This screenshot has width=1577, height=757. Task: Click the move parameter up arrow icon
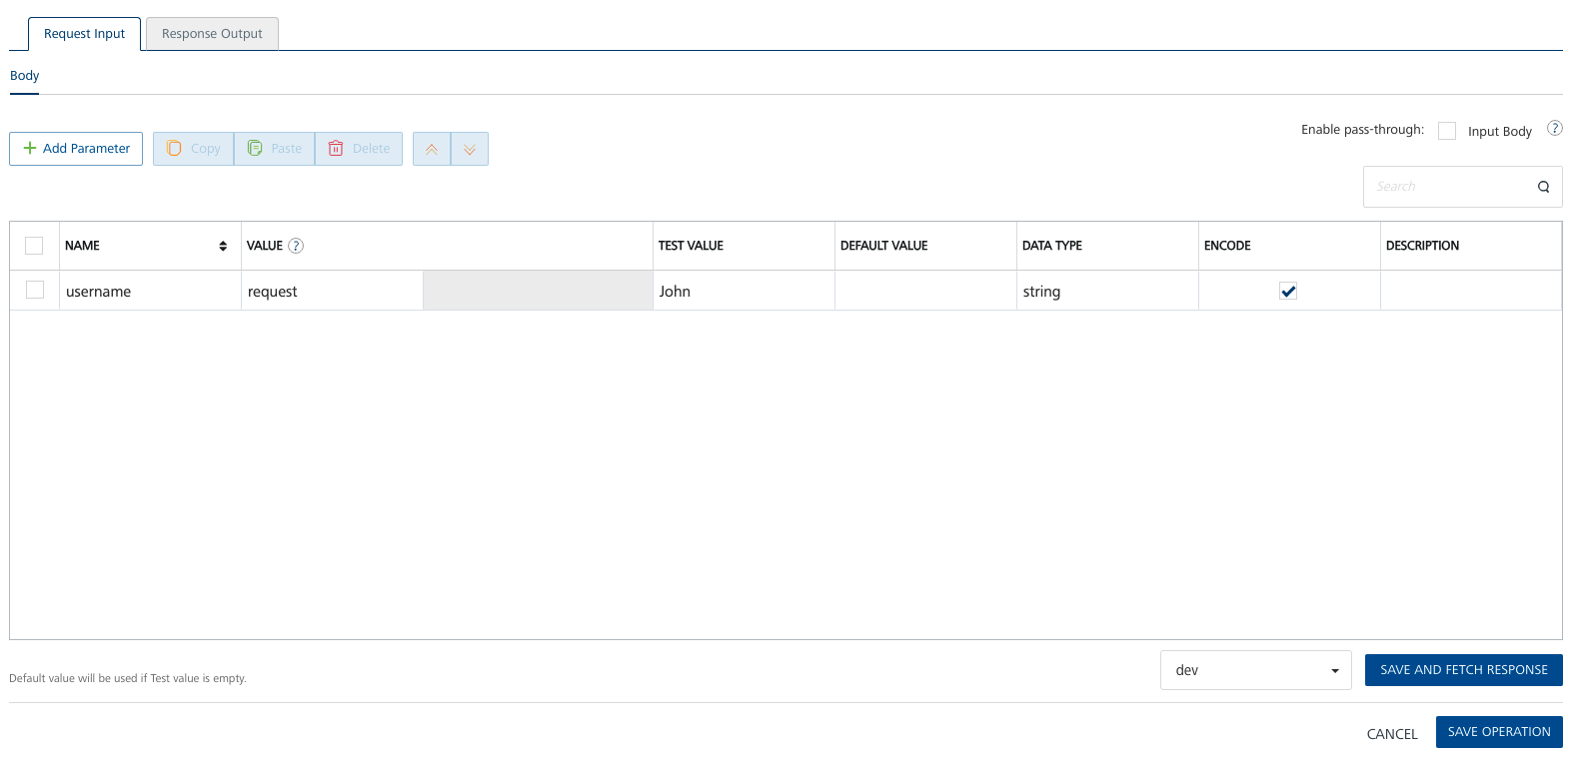pos(432,149)
